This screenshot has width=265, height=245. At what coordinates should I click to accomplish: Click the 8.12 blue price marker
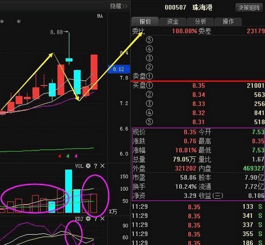pos(119,69)
